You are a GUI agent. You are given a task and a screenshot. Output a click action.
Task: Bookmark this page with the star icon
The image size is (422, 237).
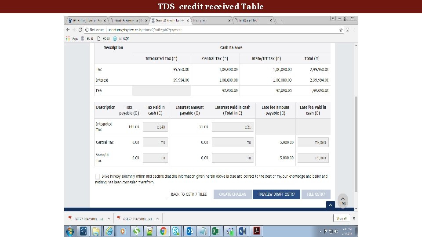[x=341, y=30]
